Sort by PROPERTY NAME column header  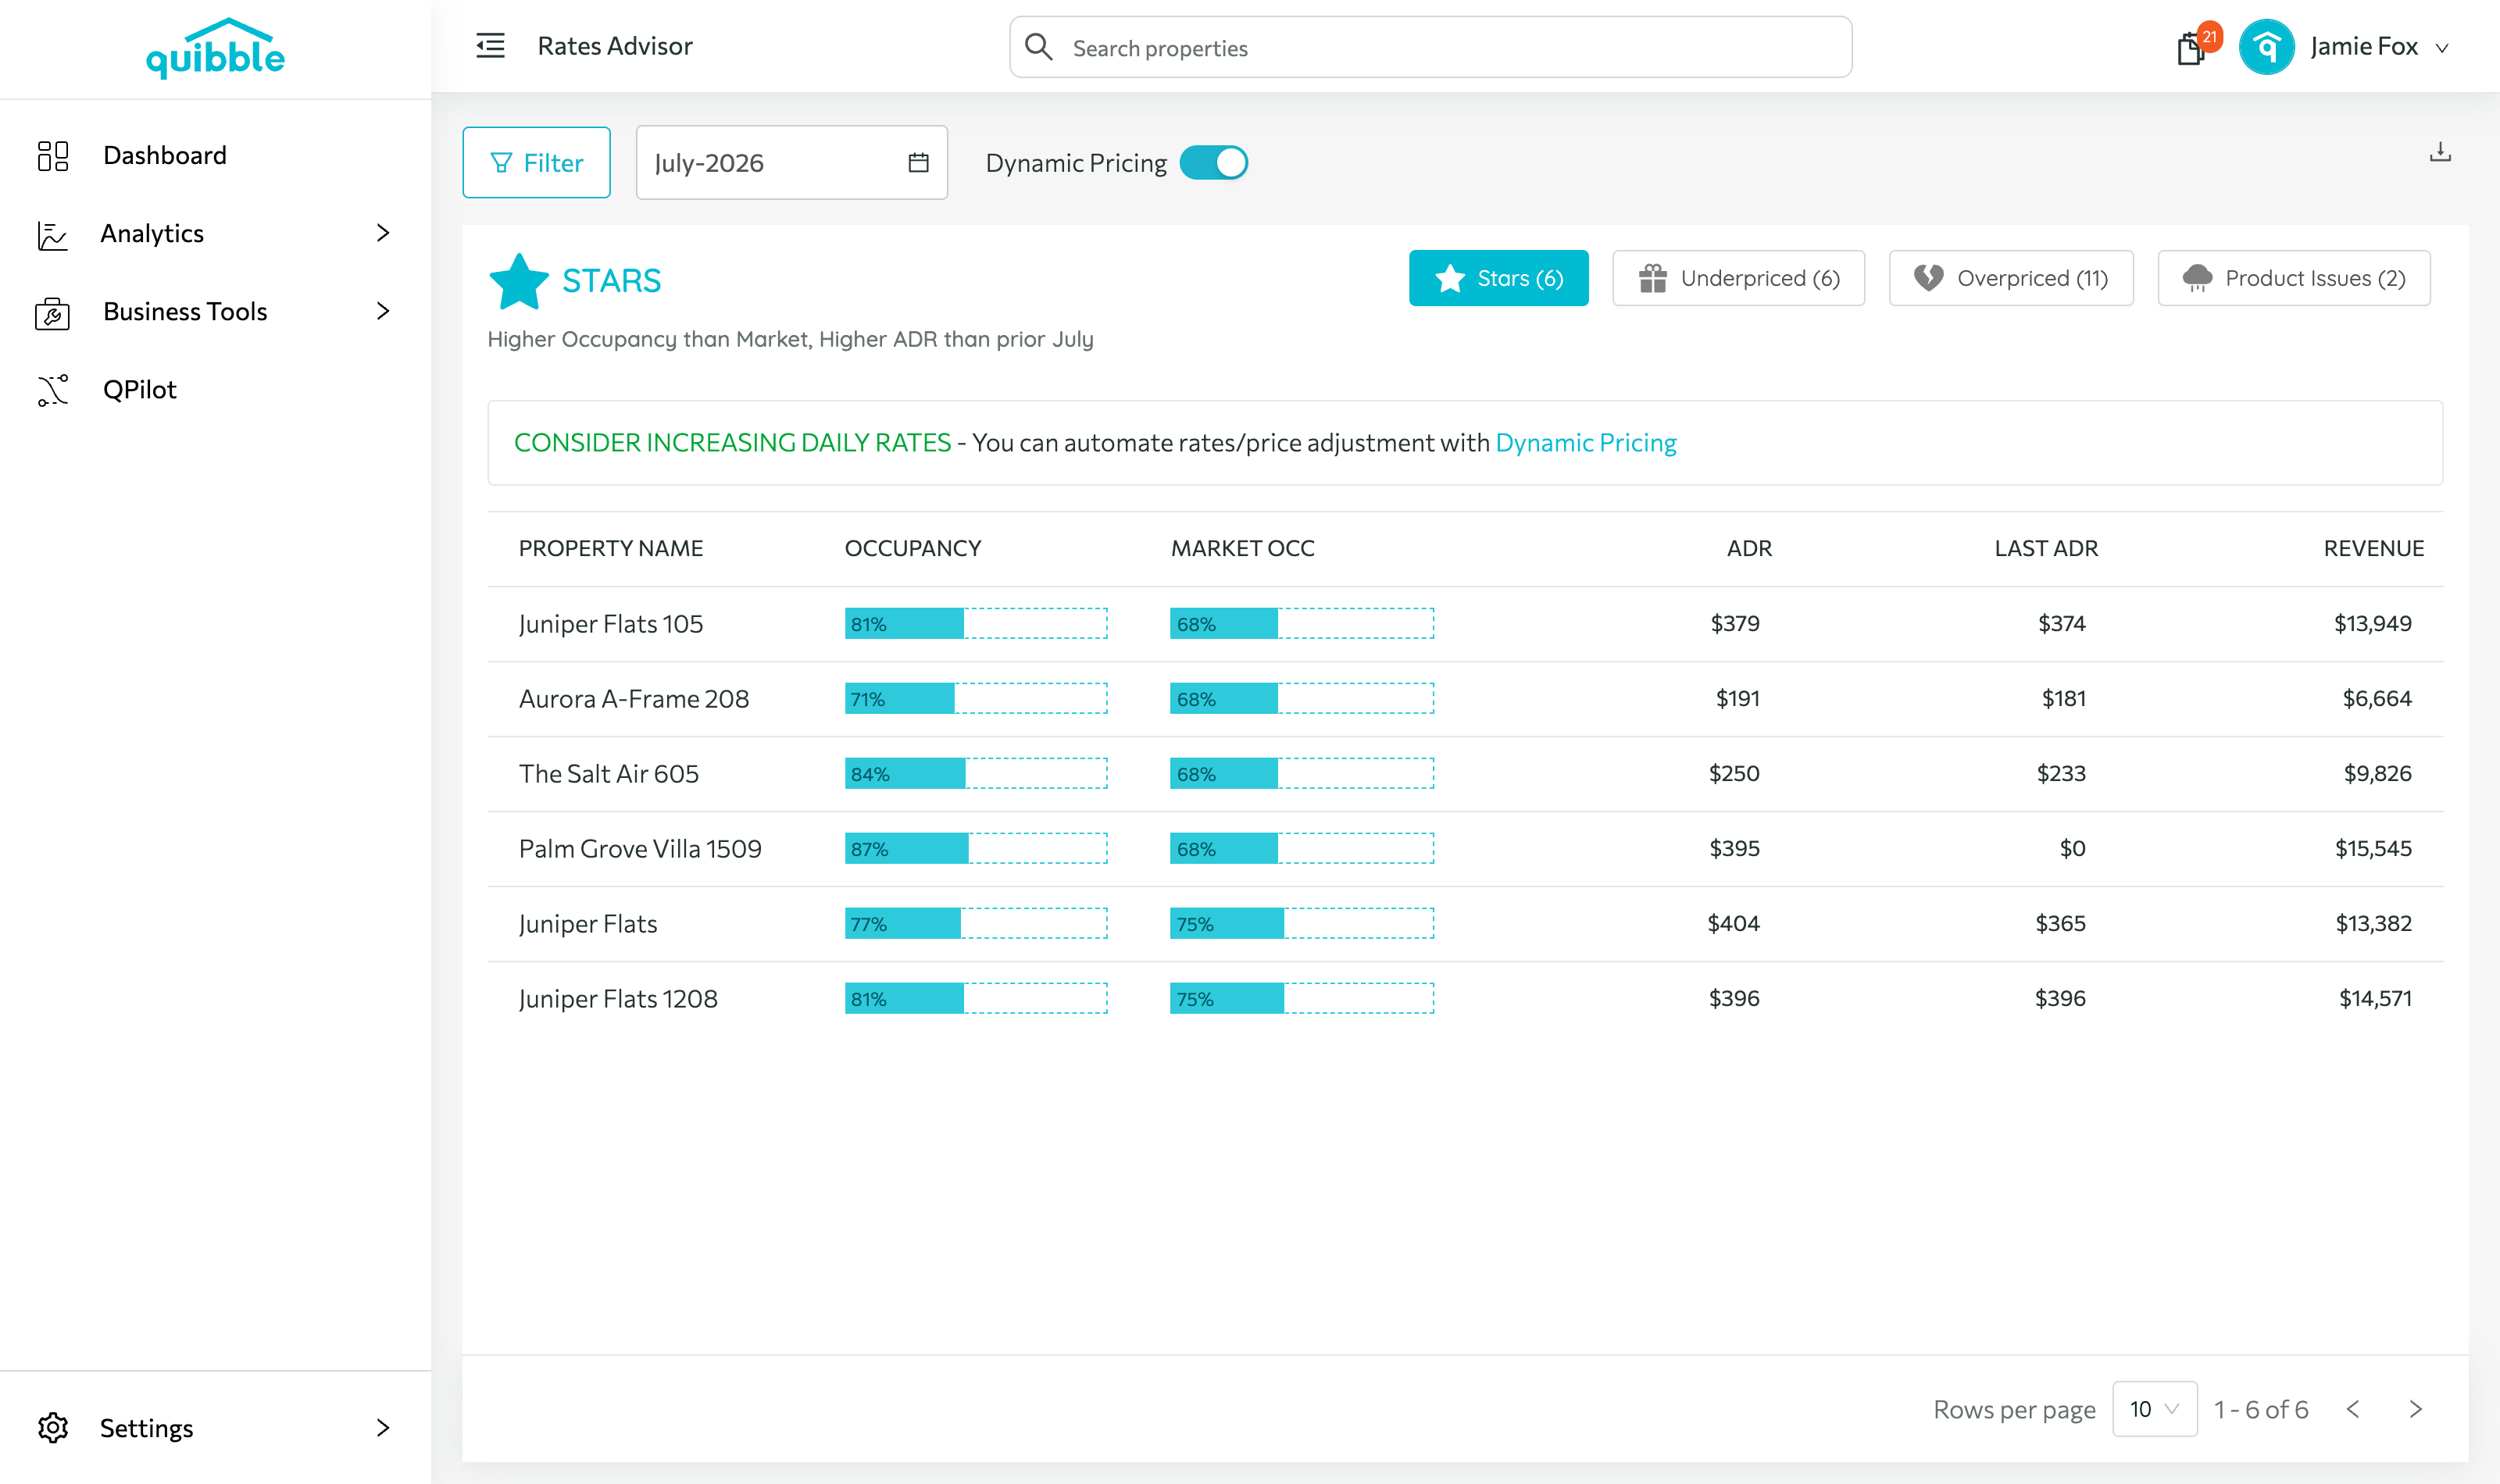[610, 548]
